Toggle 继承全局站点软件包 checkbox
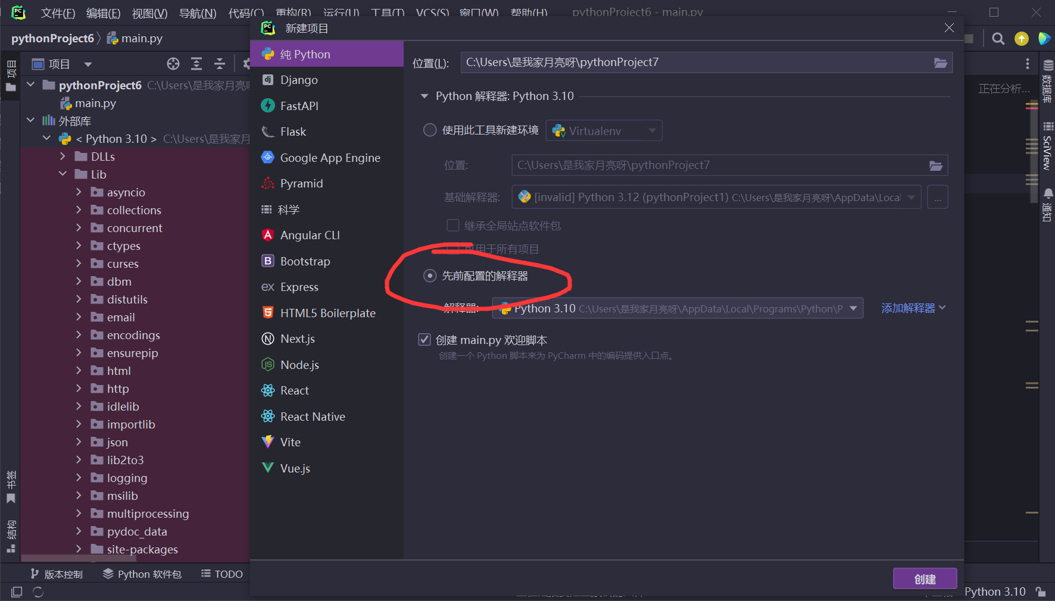Screen dimensions: 1055x601 click(453, 225)
